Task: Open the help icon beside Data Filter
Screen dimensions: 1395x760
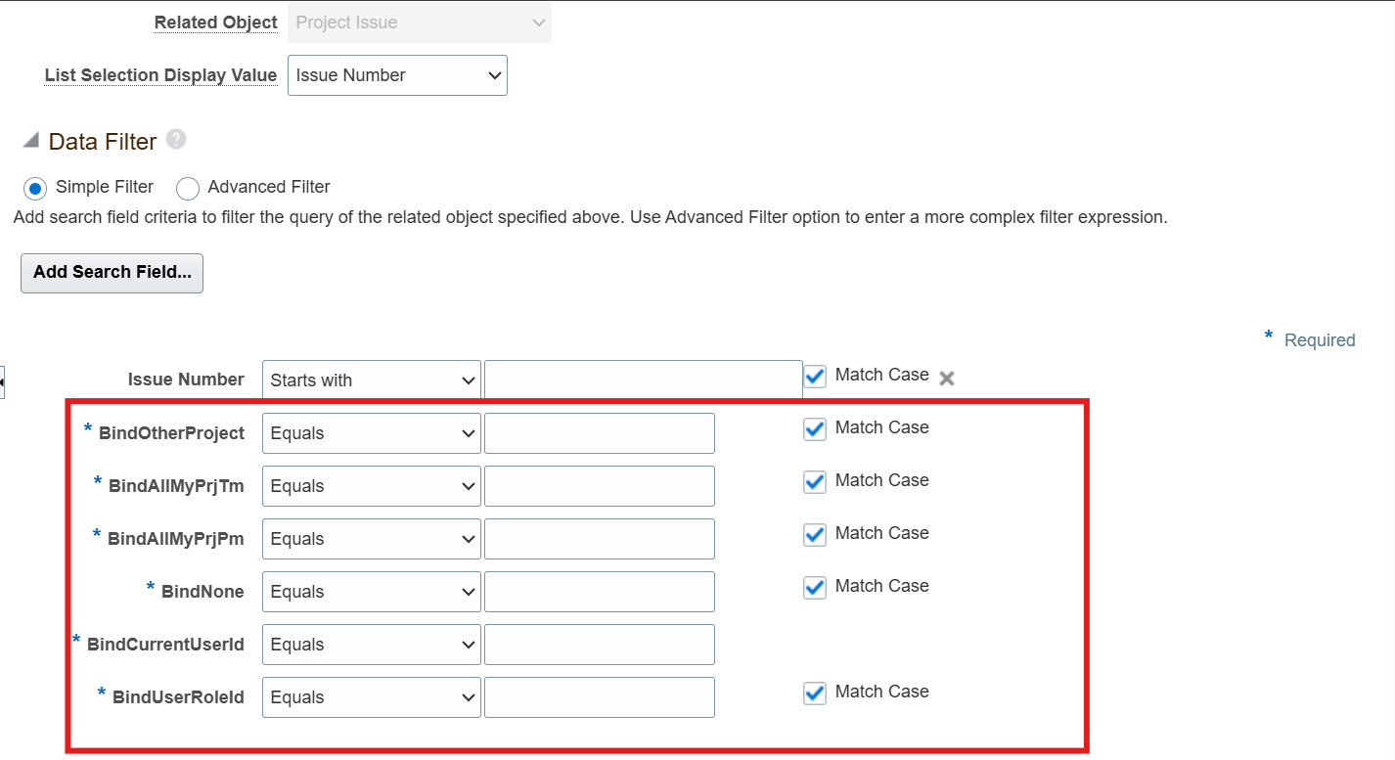Action: tap(176, 140)
